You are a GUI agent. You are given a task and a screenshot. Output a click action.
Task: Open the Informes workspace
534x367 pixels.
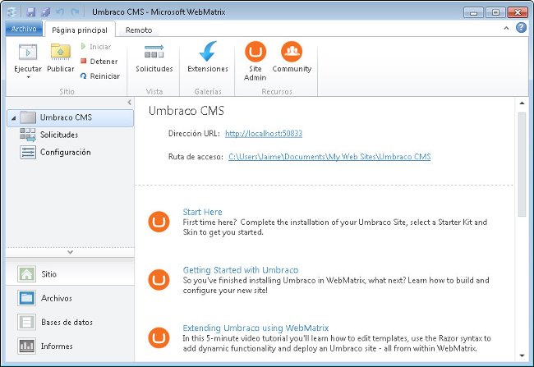(x=70, y=346)
